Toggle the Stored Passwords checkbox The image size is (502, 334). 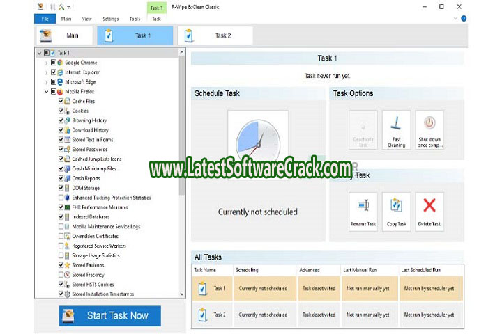(61, 149)
